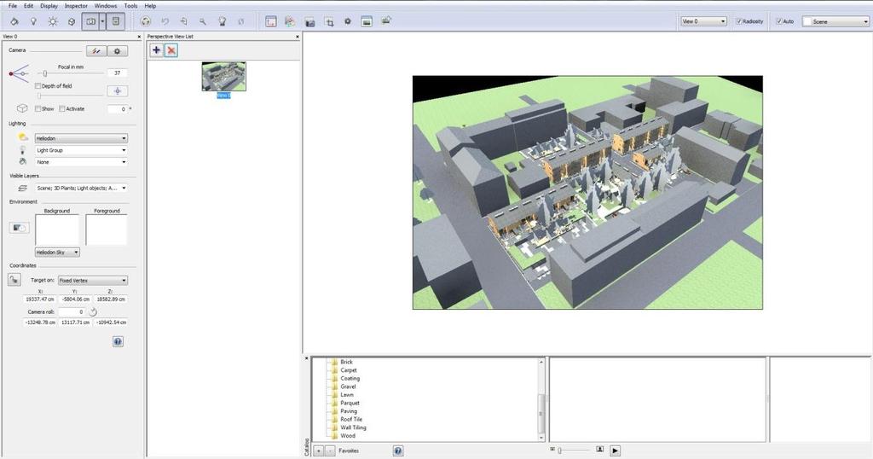Open the Shaders inspector bucket icon
This screenshot has width=873, height=459.
click(x=14, y=21)
